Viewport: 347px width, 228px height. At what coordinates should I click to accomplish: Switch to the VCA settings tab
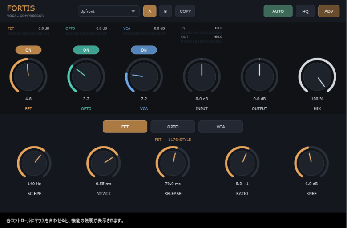click(221, 127)
